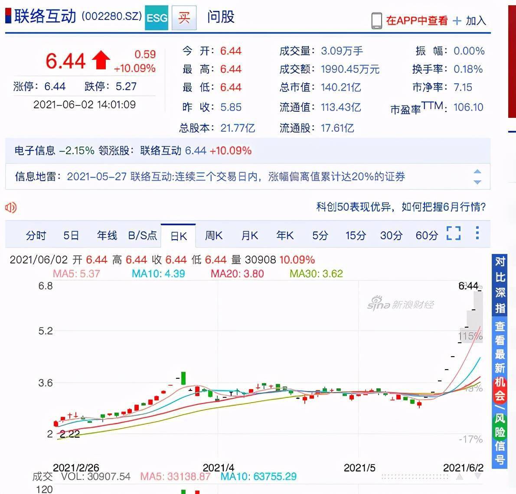Click the 流通值 113.43亿 value
516x494 pixels.
(x=341, y=107)
